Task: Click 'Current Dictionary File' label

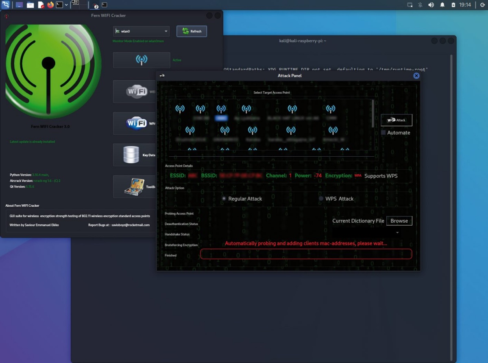Action: click(x=358, y=221)
